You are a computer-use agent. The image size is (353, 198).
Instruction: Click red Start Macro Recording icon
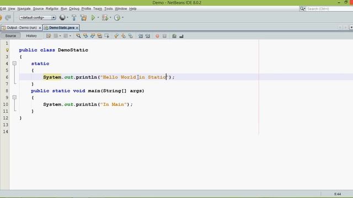coord(157,36)
